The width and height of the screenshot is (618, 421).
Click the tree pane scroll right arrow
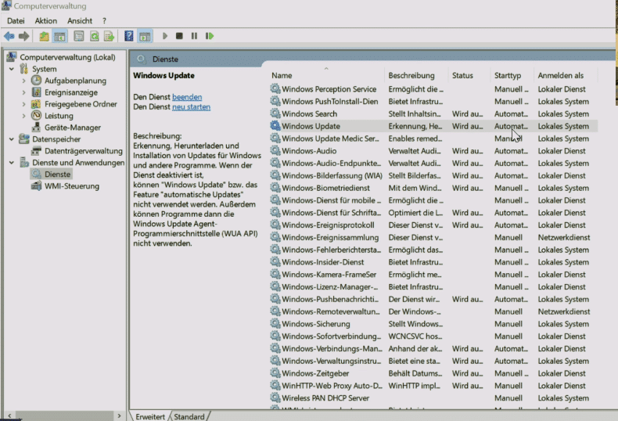pos(119,416)
